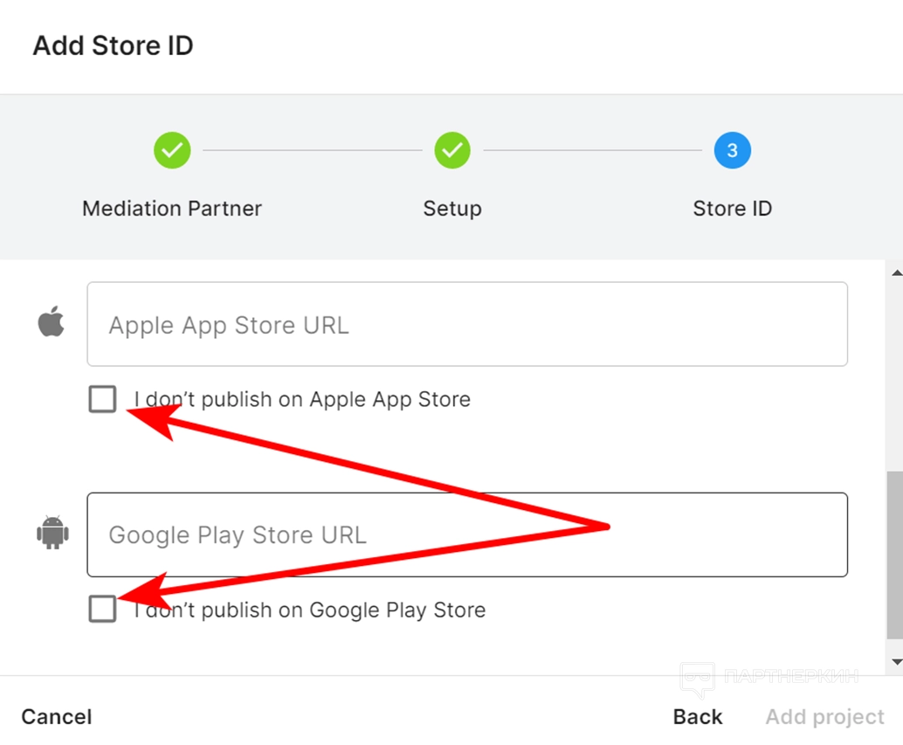Screen dimensions: 903x745
Task: Click the Mediation Partner green checkmark icon
Action: 172,150
